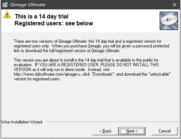The height and width of the screenshot is (139, 181).
Task: Click the "Wise Installation Wizard" label
Action: [x=22, y=122]
